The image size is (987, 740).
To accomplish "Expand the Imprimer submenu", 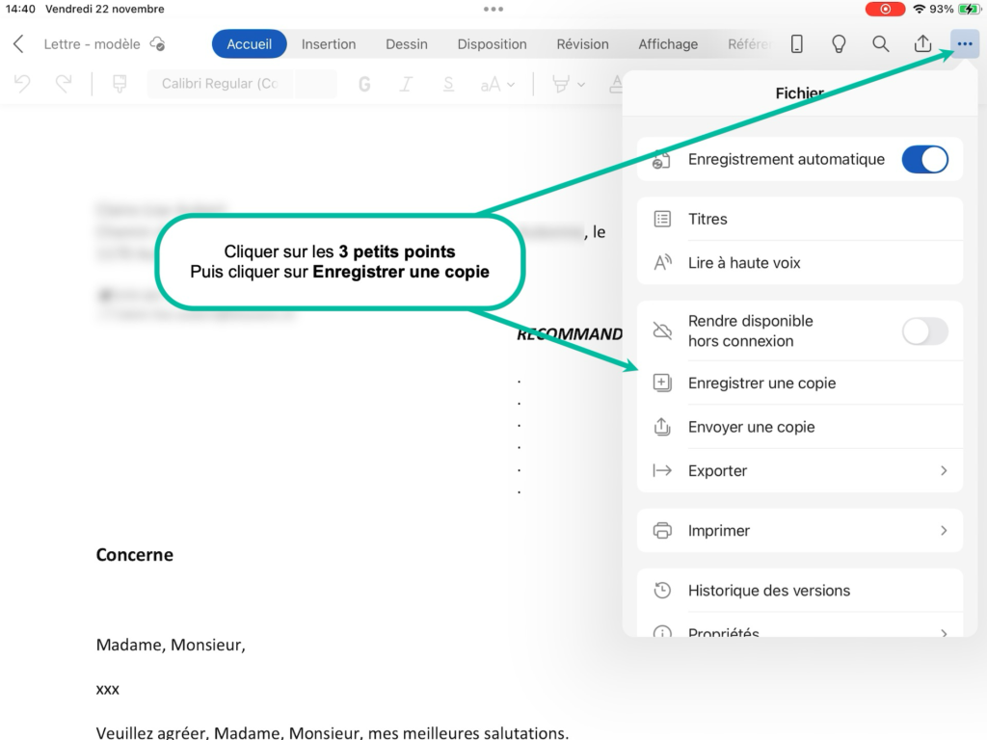I will pos(799,531).
